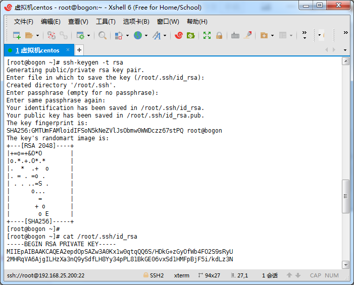354x285 pixels.
Task: Click the Xshell swirl icon in title bar
Action: [9, 7]
